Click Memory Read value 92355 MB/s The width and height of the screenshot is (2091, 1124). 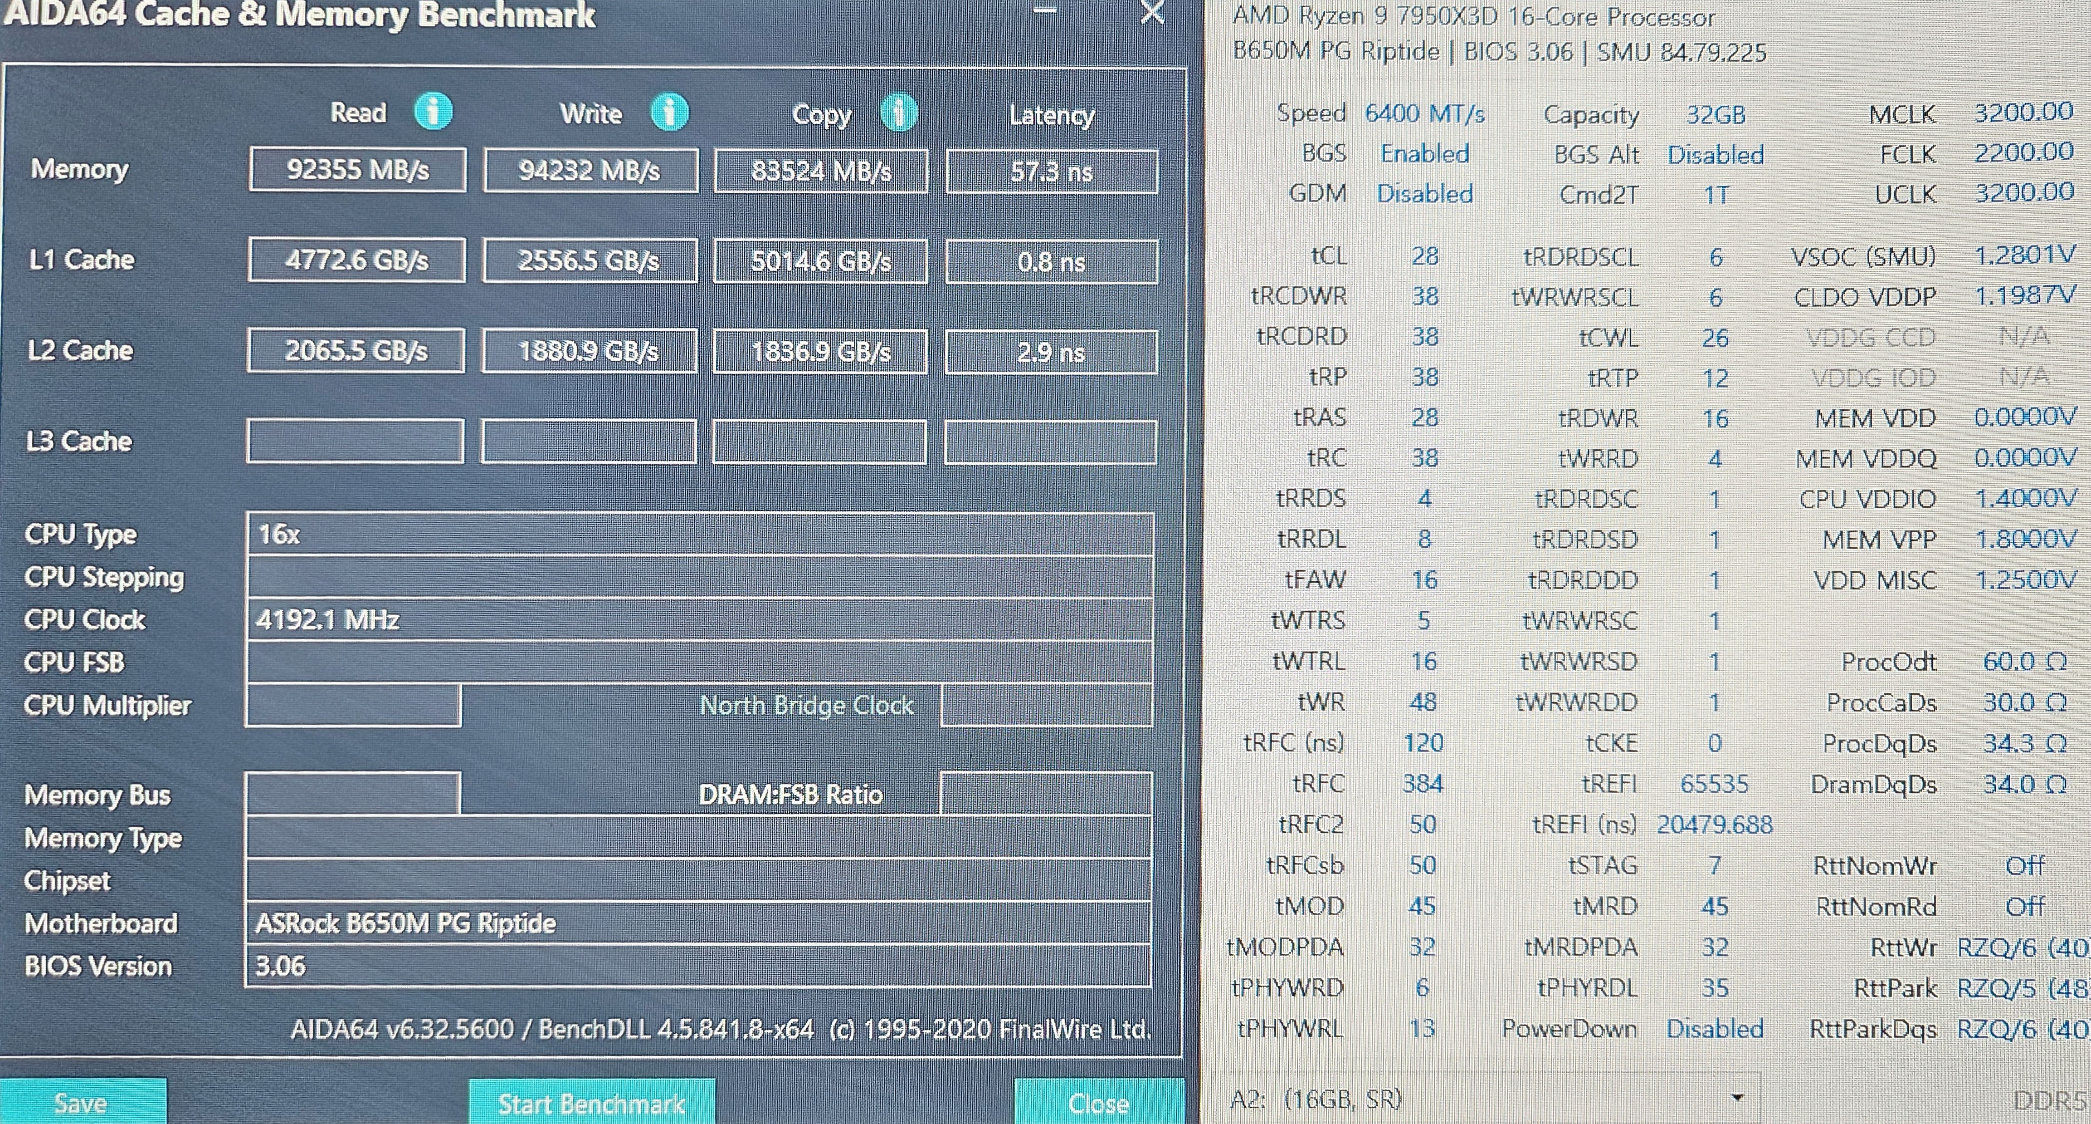(358, 169)
